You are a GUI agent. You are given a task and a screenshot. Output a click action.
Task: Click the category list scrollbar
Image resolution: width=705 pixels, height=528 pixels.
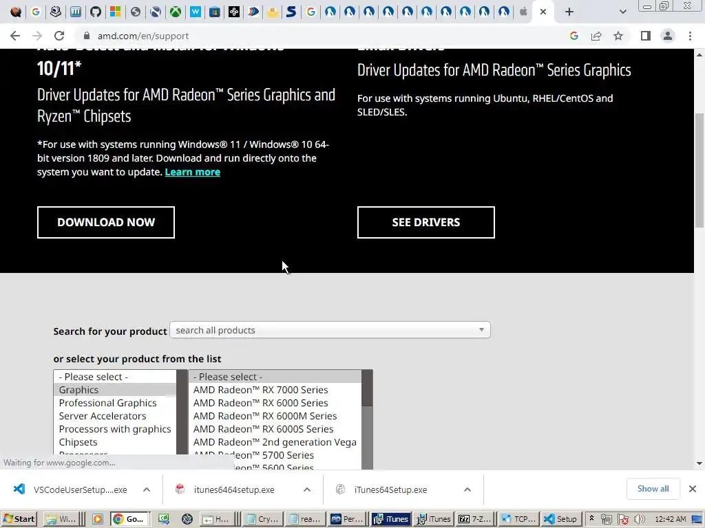click(x=182, y=412)
